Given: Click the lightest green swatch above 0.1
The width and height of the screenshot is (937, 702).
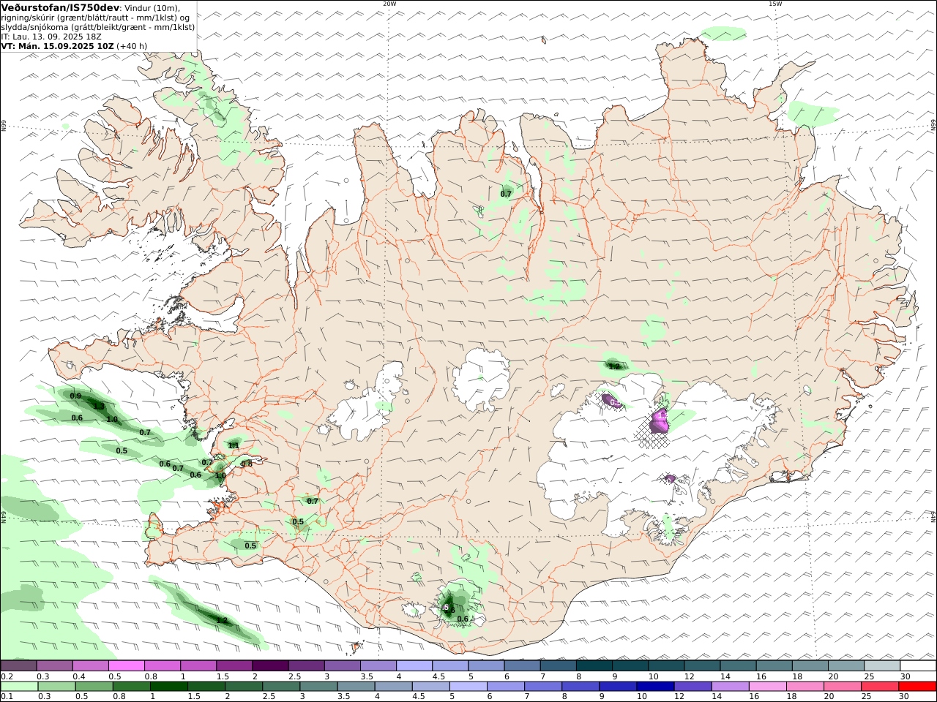Looking at the screenshot, I should point(19,687).
